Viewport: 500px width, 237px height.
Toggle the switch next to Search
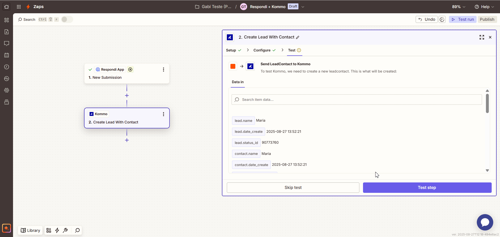click(67, 19)
